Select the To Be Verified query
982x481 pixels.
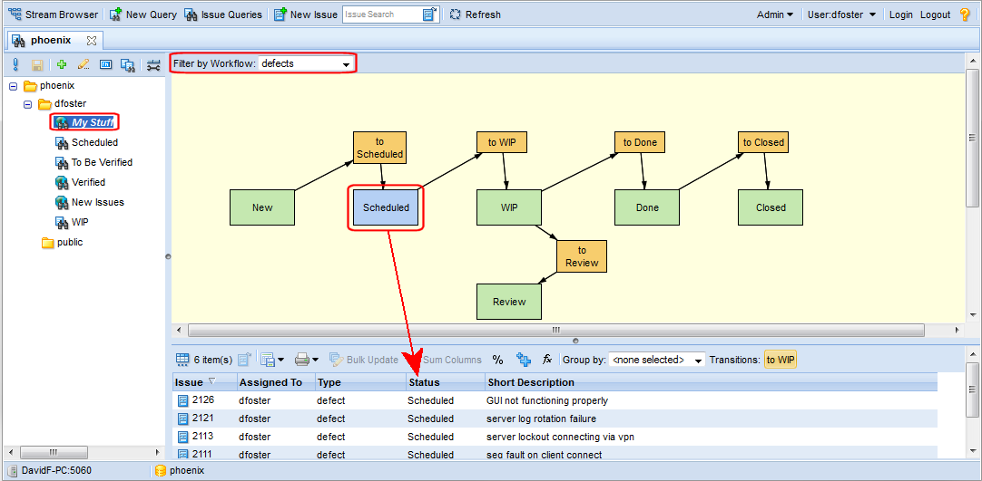pyautogui.click(x=102, y=162)
